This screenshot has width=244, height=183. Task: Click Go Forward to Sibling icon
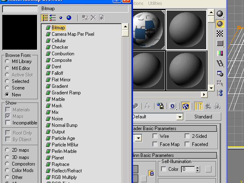(217, 106)
